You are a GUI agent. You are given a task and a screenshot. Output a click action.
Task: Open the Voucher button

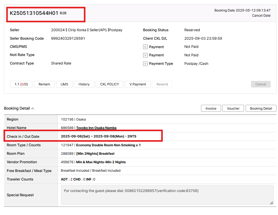[x=233, y=108]
